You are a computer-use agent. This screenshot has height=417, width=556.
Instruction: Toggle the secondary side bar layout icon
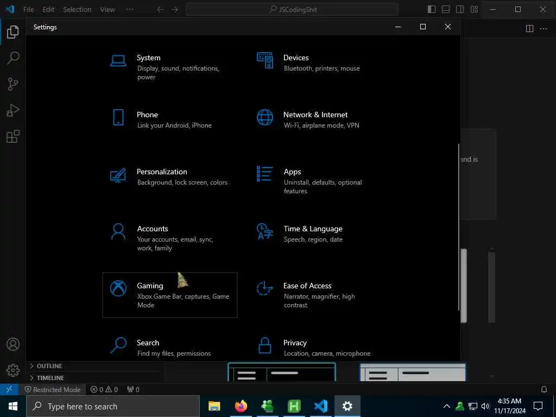pyautogui.click(x=460, y=9)
